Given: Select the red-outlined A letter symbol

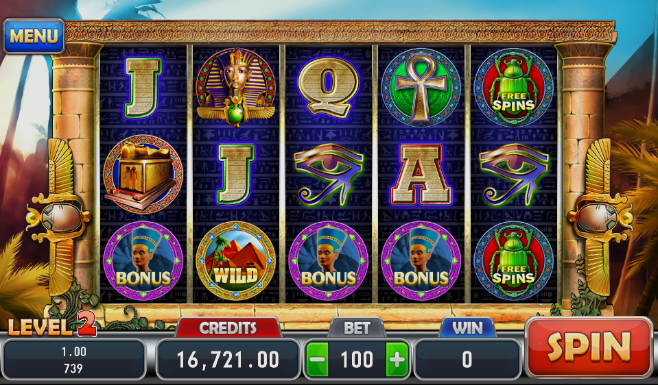Looking at the screenshot, I should click(x=421, y=174).
